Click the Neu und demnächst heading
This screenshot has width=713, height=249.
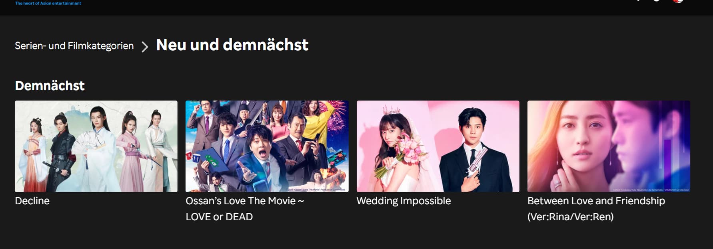pos(232,45)
